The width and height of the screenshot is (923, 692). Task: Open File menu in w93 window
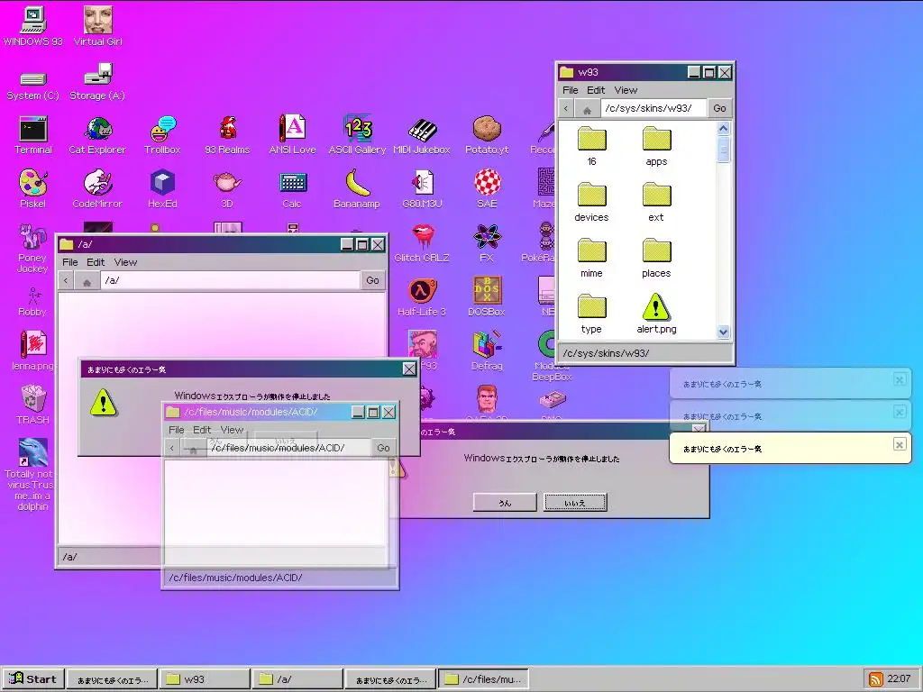click(570, 90)
